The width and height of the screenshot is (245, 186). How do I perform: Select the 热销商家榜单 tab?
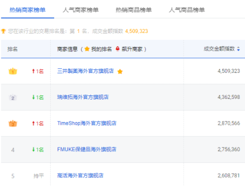pos(28,10)
